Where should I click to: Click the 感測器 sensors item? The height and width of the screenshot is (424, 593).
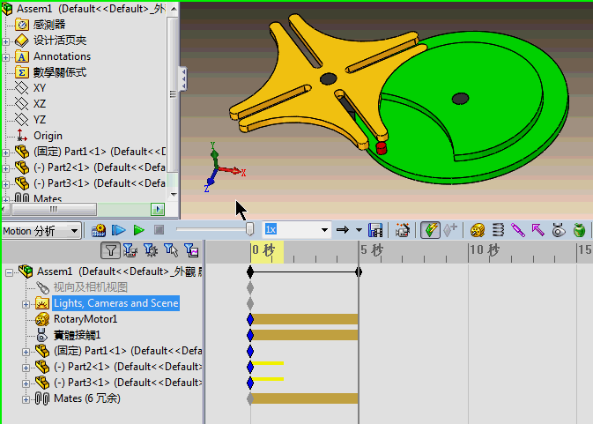click(x=49, y=25)
